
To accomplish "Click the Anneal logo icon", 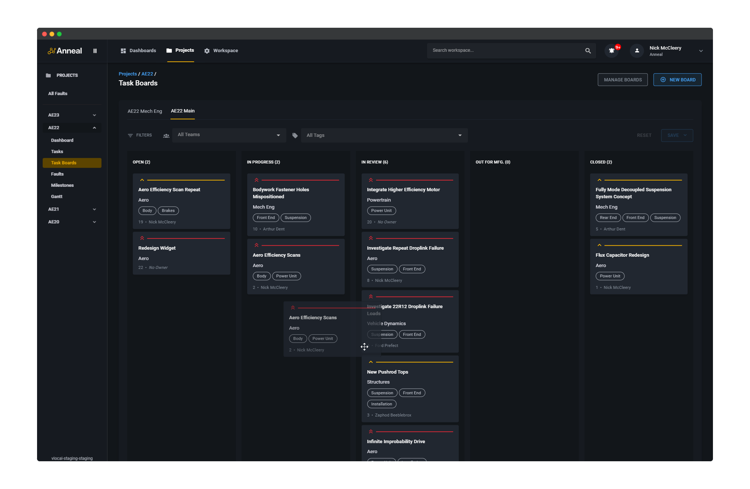I will point(52,51).
